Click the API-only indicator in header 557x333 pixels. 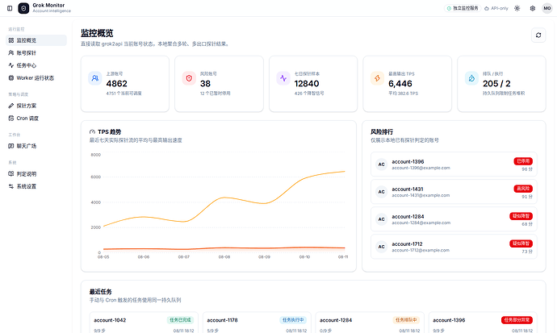click(x=496, y=8)
